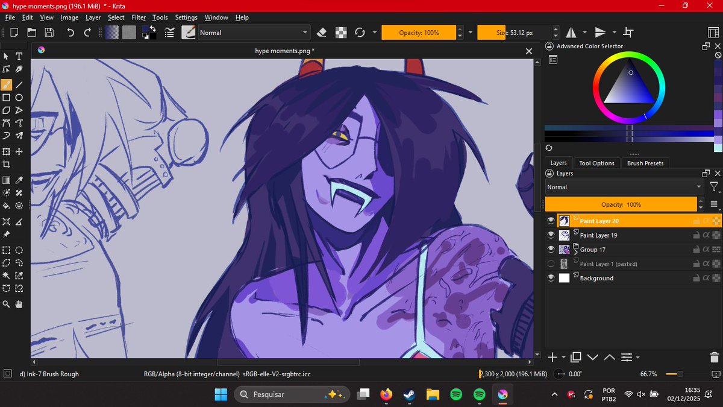The width and height of the screenshot is (723, 407).
Task: Open the Filter menu
Action: click(139, 17)
